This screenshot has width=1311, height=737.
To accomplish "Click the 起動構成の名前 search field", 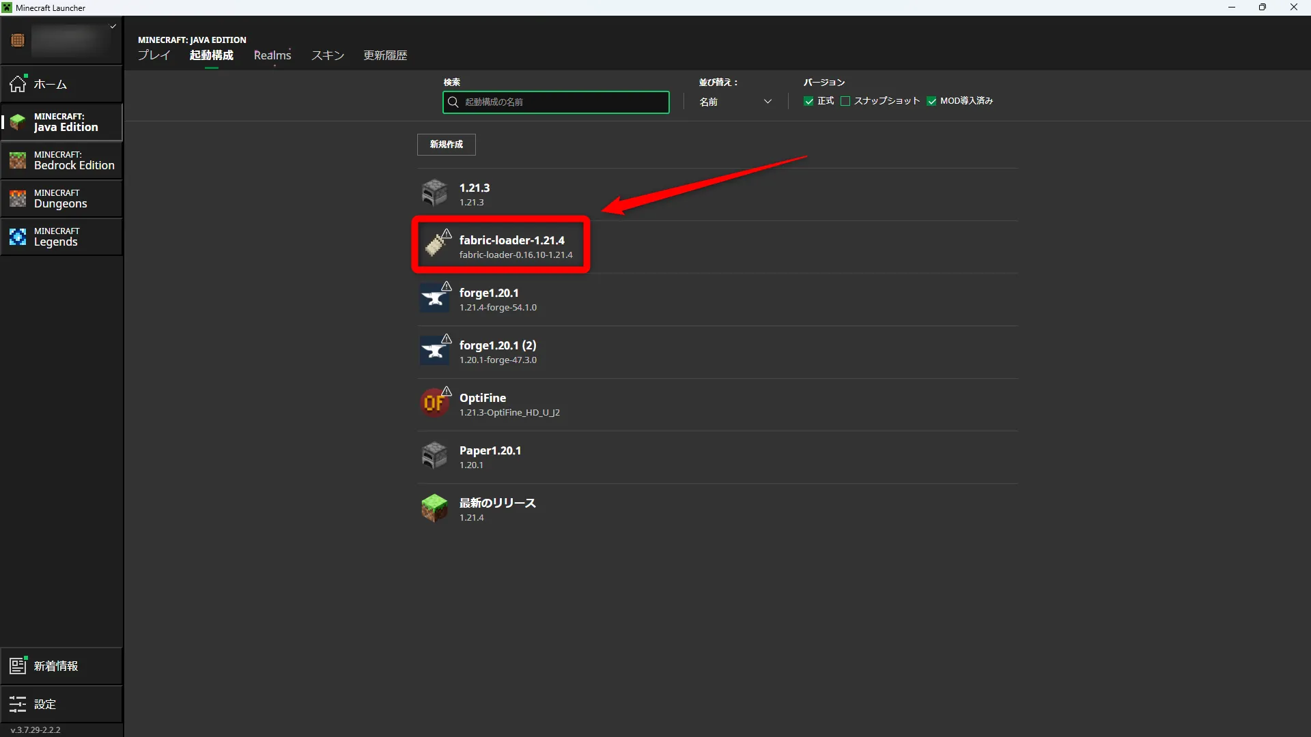I will [556, 102].
